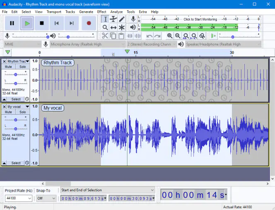Open the Edit menu

click(14, 12)
